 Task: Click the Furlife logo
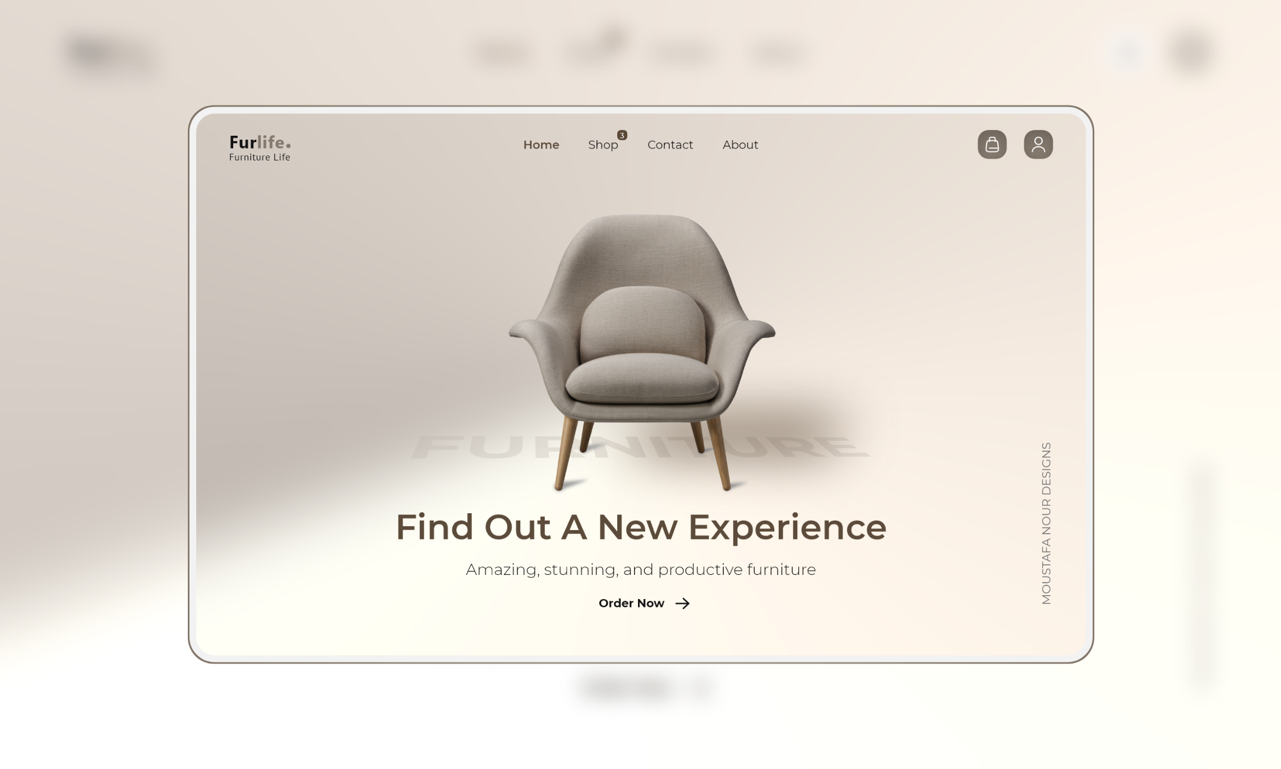tap(260, 148)
